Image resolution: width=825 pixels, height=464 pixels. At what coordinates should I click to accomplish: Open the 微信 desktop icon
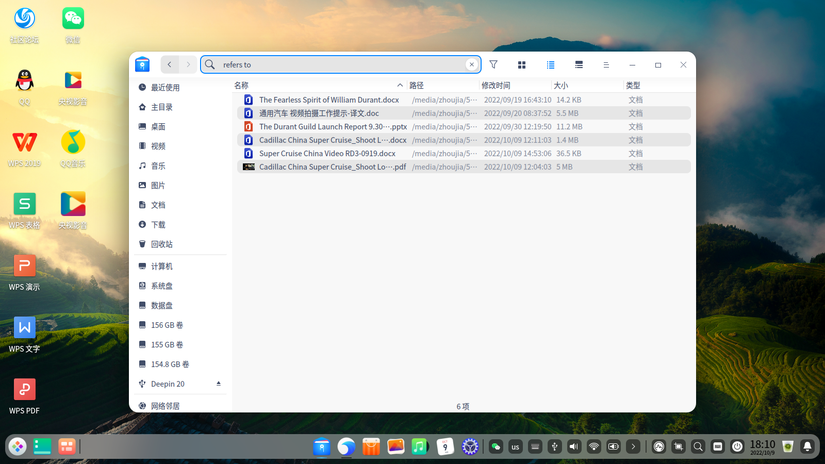tap(73, 26)
